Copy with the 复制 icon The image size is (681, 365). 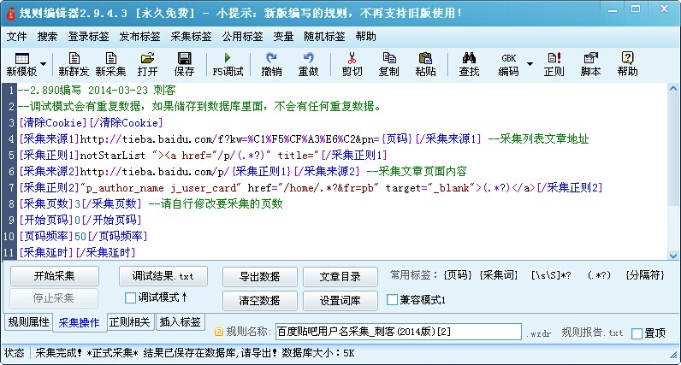click(x=388, y=64)
